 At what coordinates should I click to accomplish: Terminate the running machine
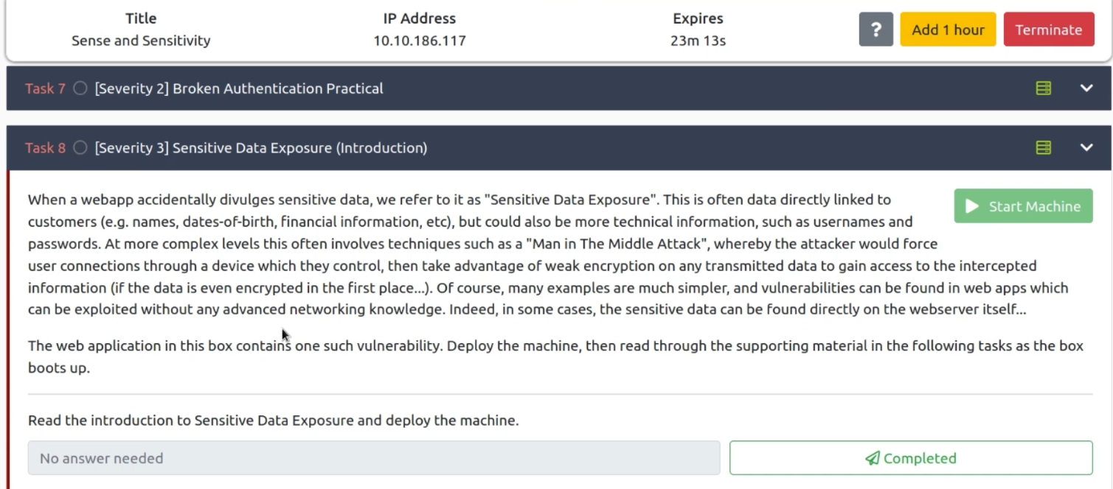[1048, 29]
